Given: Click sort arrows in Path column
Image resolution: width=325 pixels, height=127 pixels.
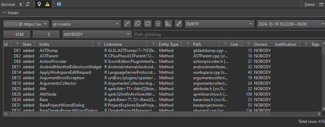Looking at the screenshot, I should pos(219,44).
